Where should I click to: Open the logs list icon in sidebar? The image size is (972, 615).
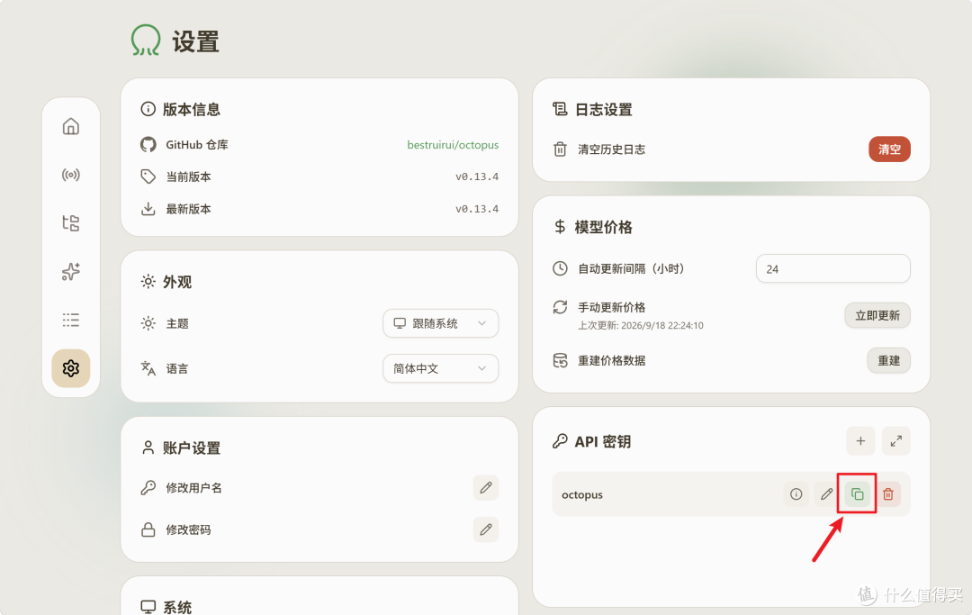[71, 320]
